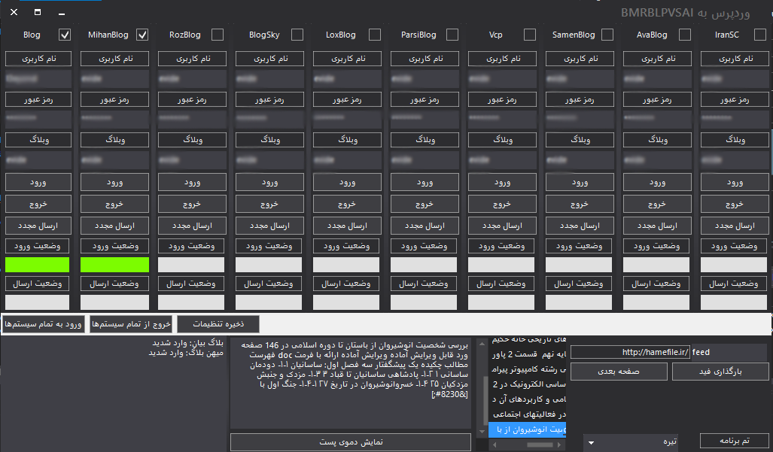This screenshot has height=452, width=773.
Task: Enable the BlogSky checkbox
Action: click(297, 35)
